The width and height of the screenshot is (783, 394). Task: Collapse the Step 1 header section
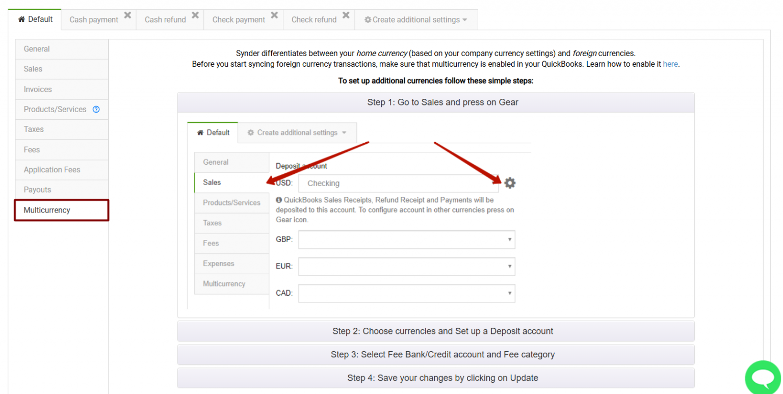point(442,102)
